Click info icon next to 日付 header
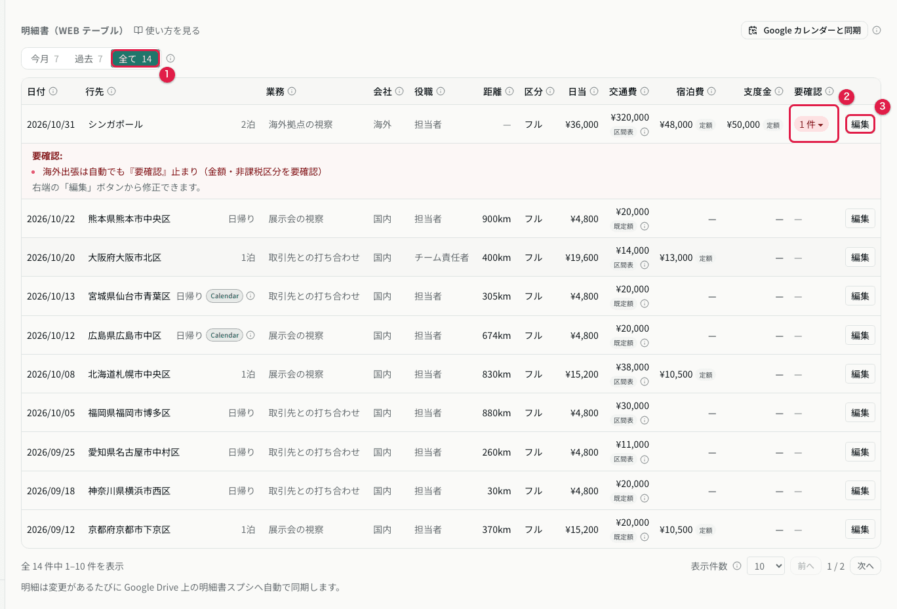 (53, 92)
